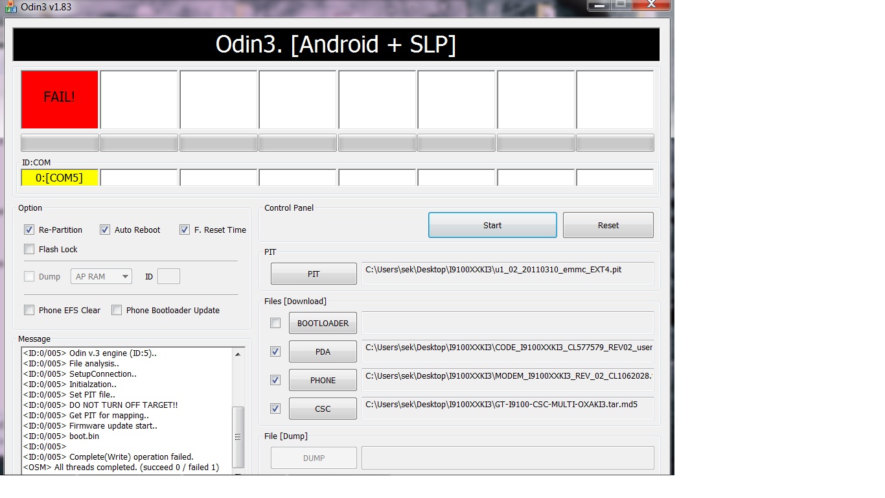Image resolution: width=885 pixels, height=498 pixels.
Task: Click log line 'SetupConnection..'
Action: 103,373
